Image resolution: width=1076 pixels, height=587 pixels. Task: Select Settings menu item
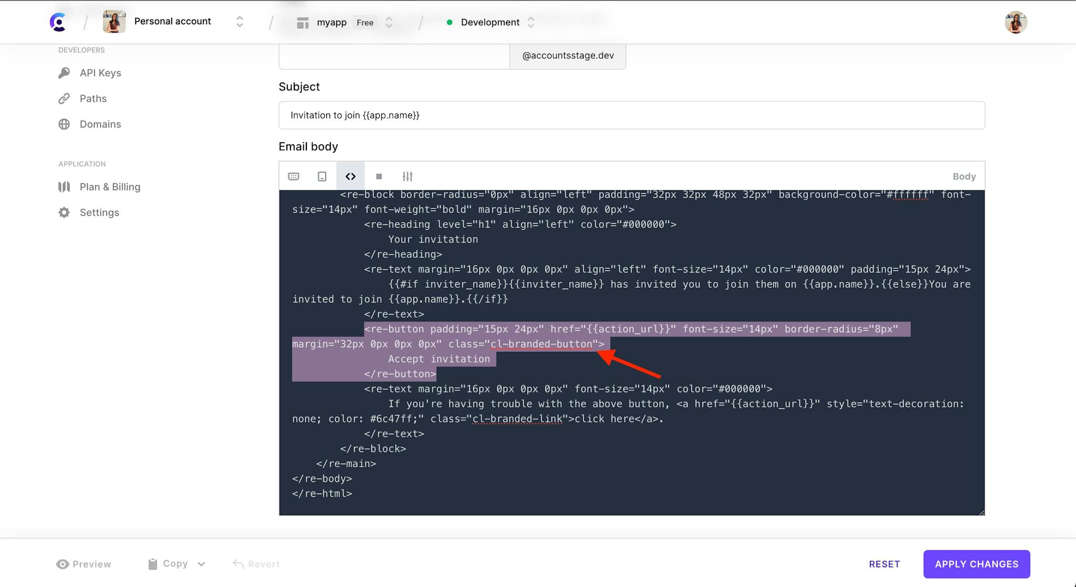100,212
